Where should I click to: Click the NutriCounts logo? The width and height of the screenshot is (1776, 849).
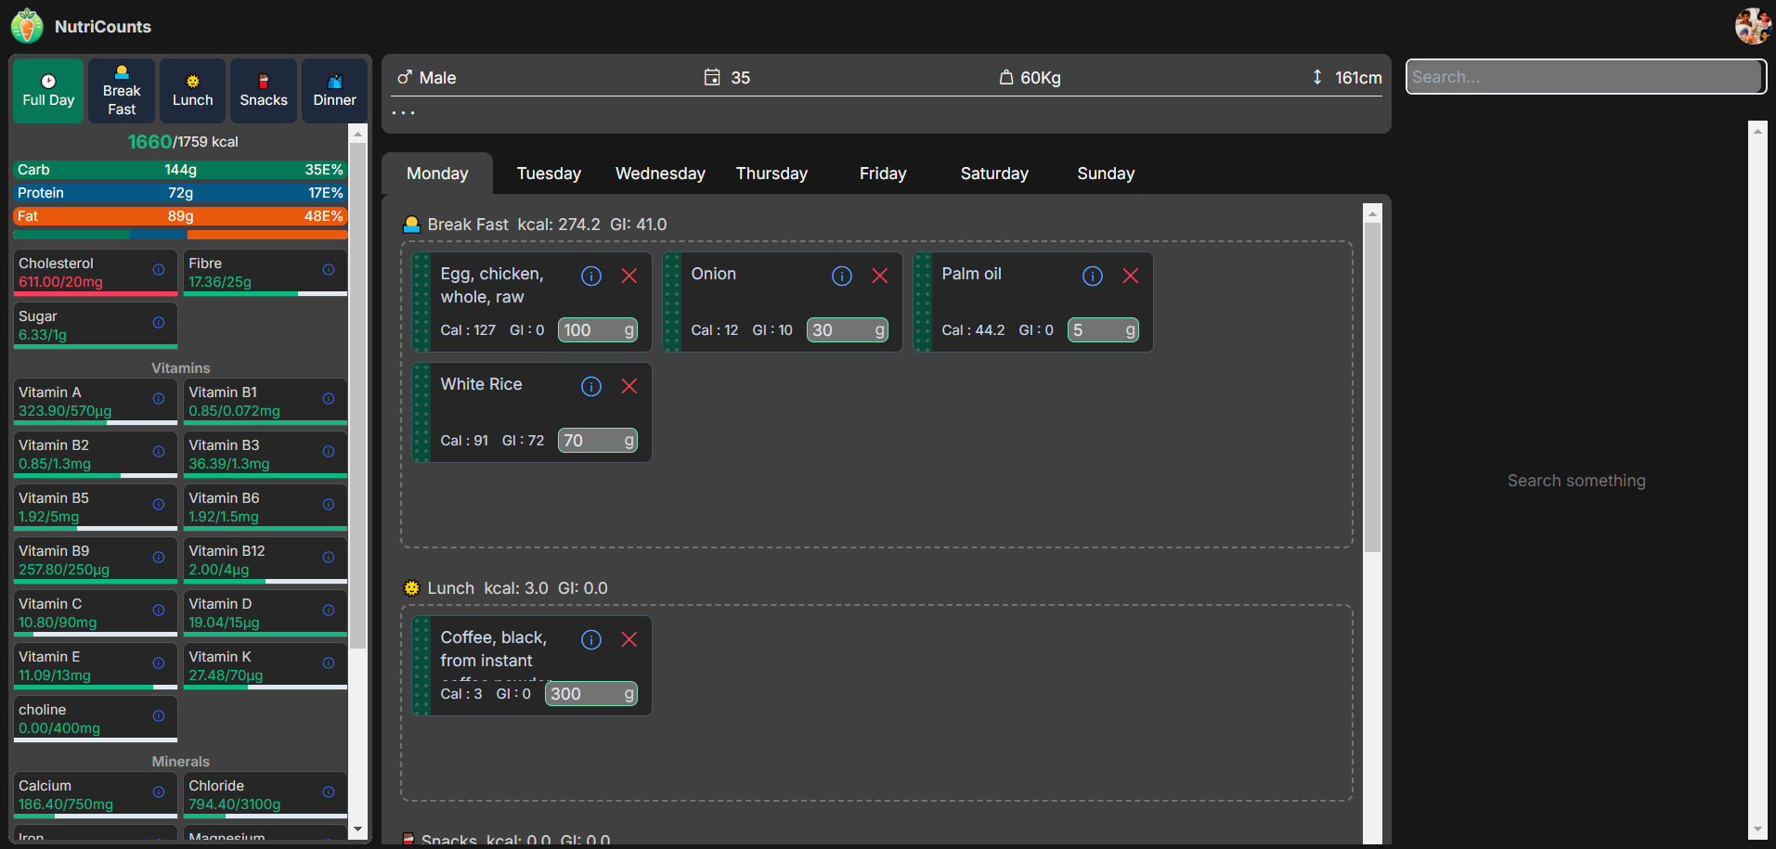28,26
